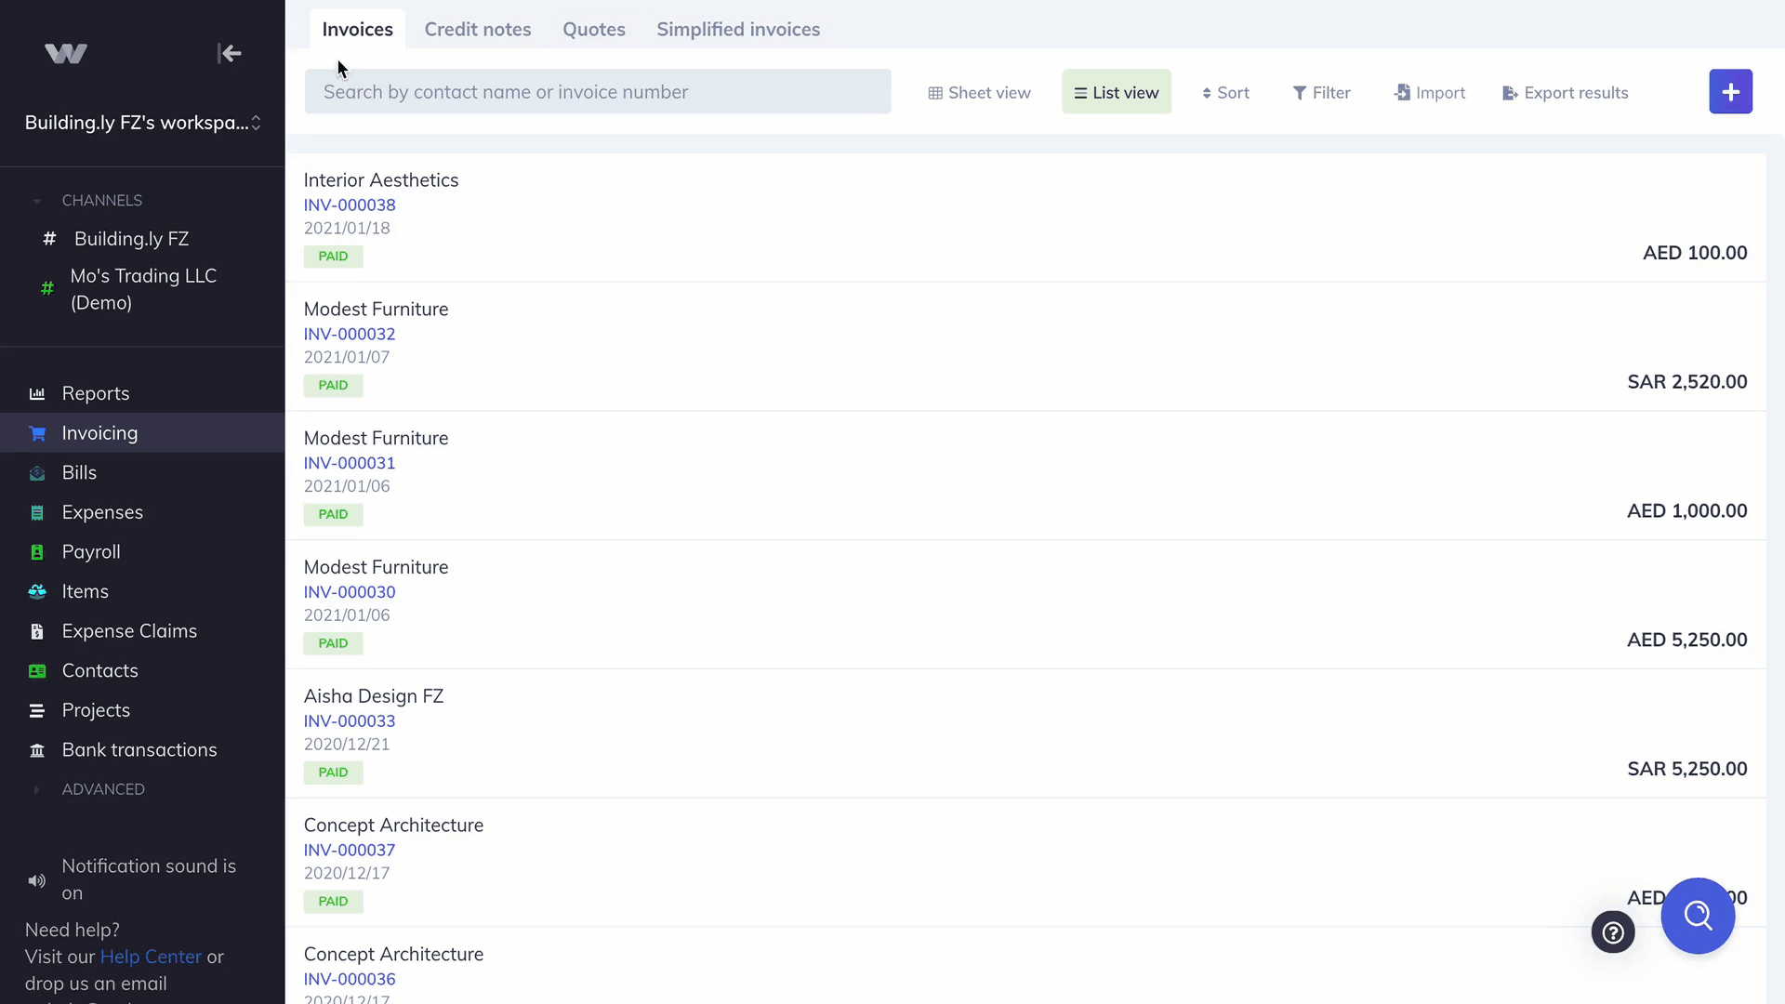Screen dimensions: 1785x1004
Task: Click the Bills icon in sidebar
Action: click(x=37, y=473)
